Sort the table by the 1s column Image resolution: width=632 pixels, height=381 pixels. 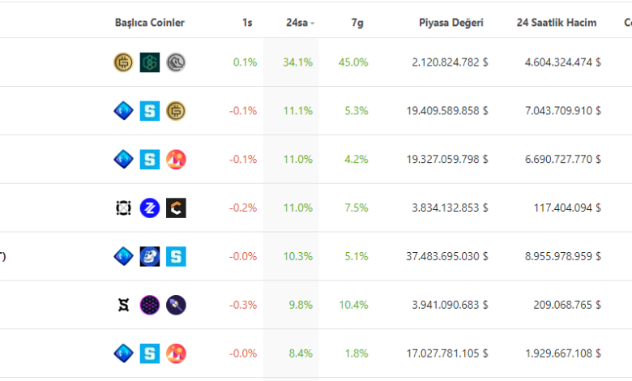tap(247, 23)
